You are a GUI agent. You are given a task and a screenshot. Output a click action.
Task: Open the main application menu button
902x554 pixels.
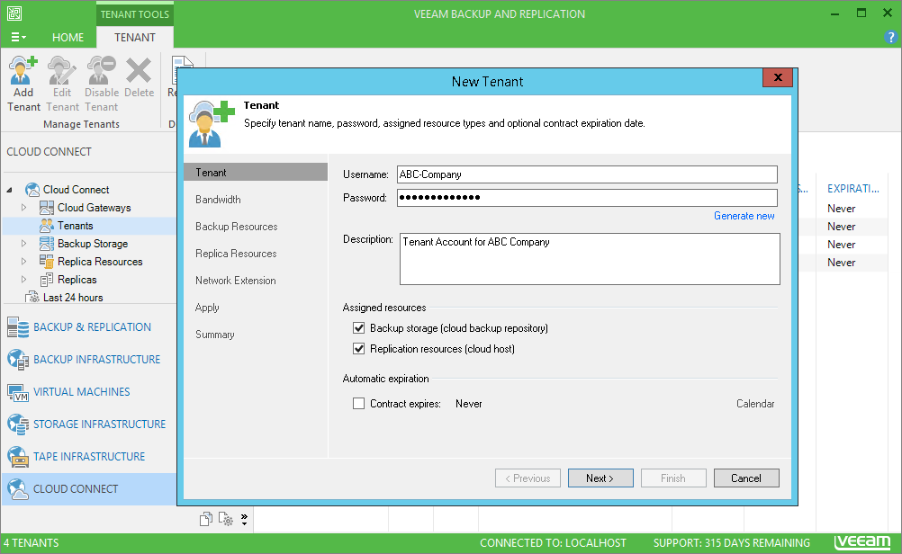point(18,38)
